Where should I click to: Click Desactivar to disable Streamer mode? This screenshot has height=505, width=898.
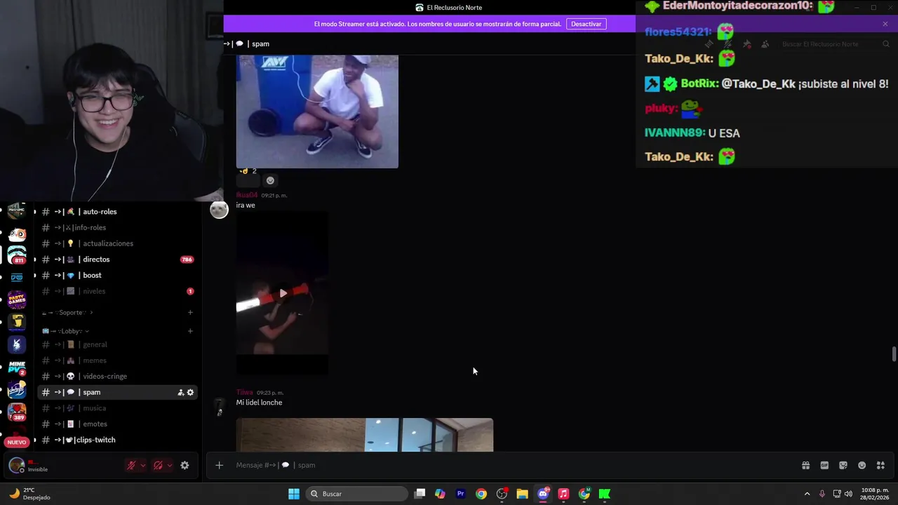pyautogui.click(x=586, y=24)
